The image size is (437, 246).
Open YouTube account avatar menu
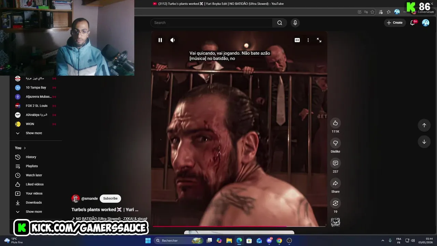425,23
